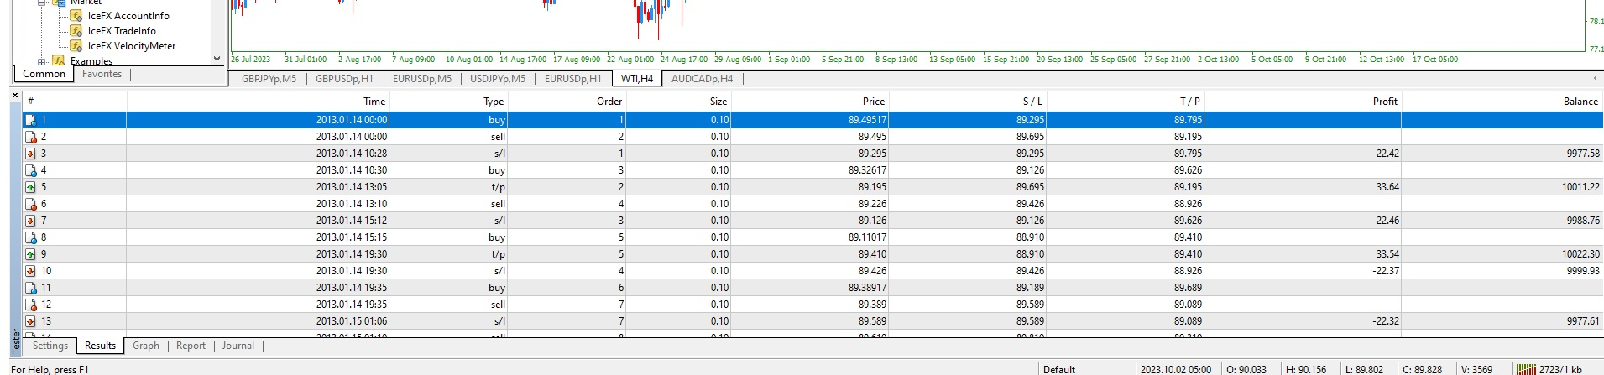The image size is (1604, 375).
Task: Sort results by the # column header
Action: tap(75, 102)
